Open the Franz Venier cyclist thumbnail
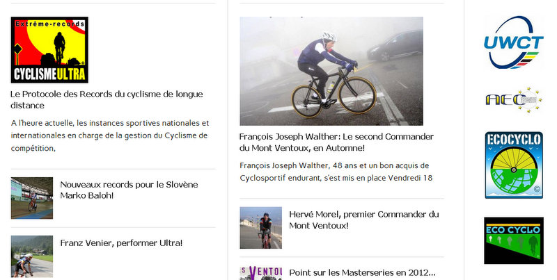Image resolution: width=557 pixels, height=280 pixels. point(32,256)
